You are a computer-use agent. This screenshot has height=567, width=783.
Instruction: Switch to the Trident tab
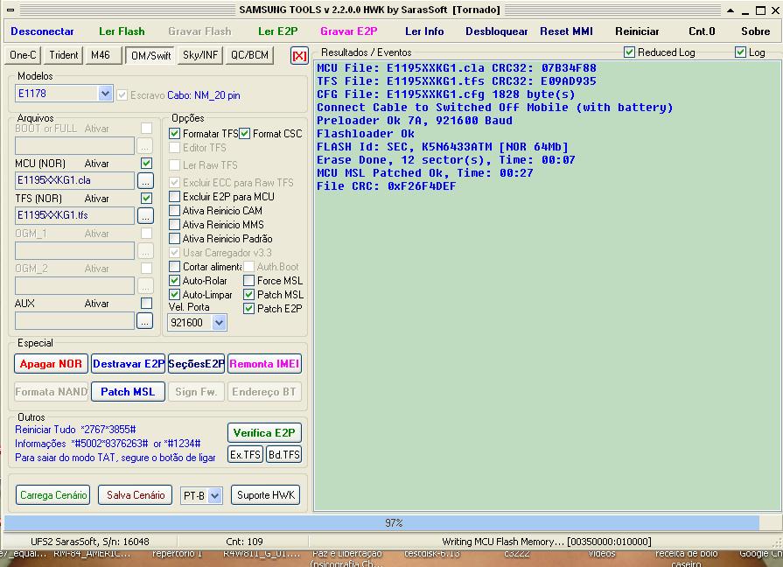63,55
